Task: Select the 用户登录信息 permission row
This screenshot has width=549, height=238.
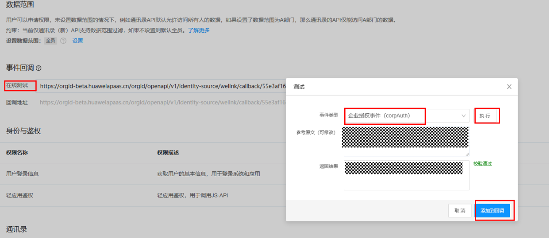Action: tap(23, 174)
